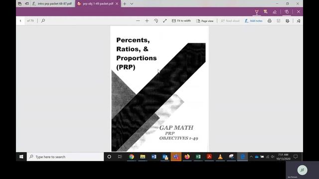
Task: Exit the notes toolbar with X
Action: pos(299,12)
